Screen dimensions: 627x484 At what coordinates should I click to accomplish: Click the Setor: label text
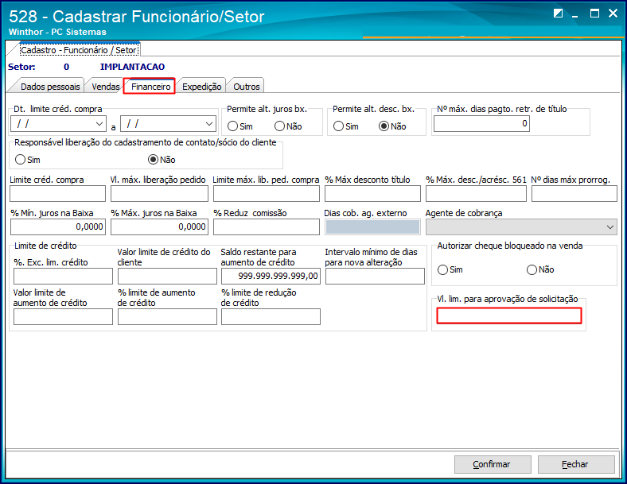click(x=21, y=67)
